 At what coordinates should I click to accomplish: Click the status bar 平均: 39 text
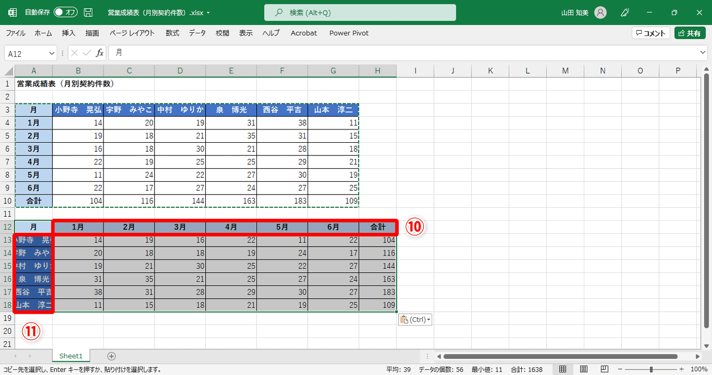[398, 369]
